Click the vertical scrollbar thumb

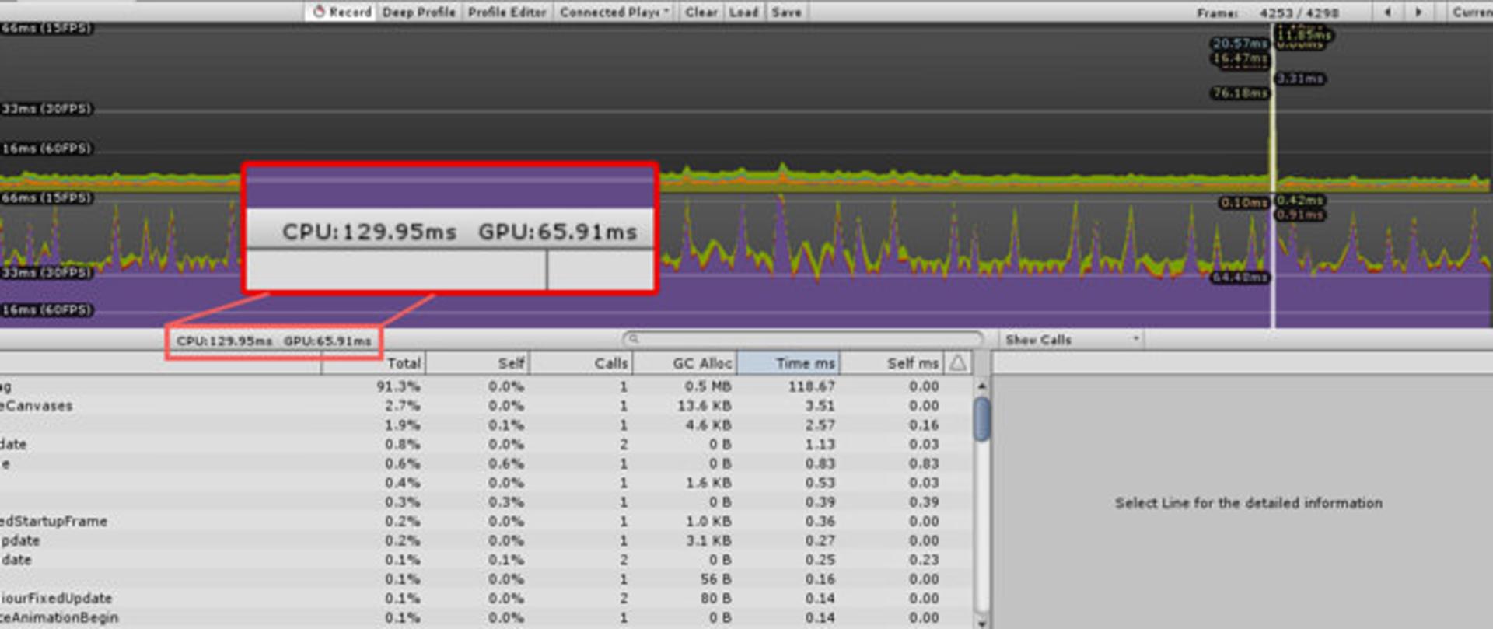pos(982,419)
